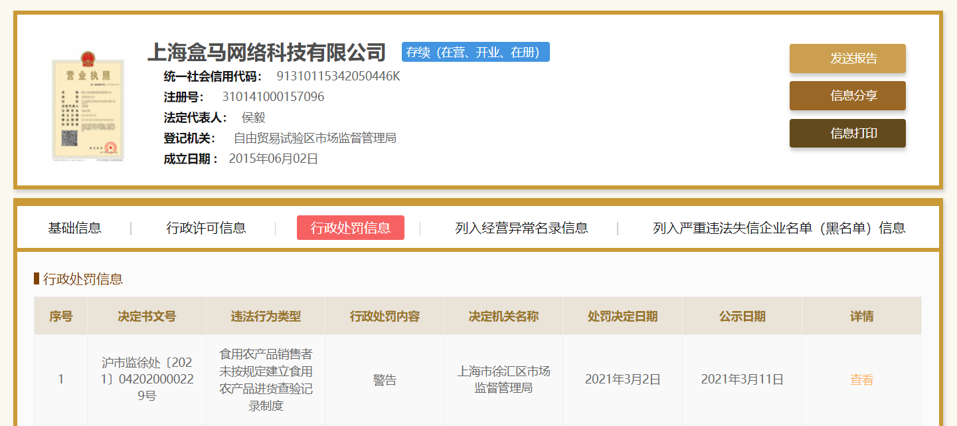
Task: Click the 处罚决定日期 column header
Action: [622, 316]
